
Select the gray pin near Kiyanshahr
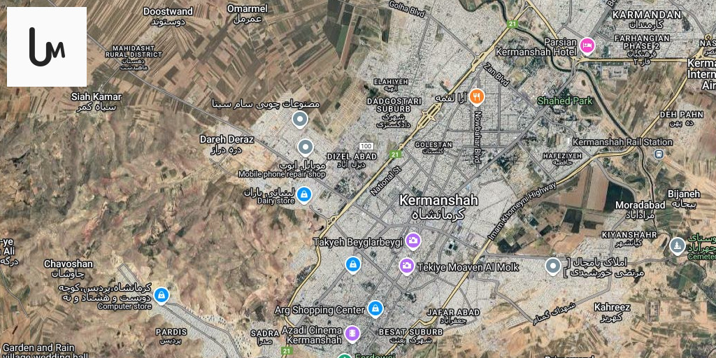[x=554, y=266]
